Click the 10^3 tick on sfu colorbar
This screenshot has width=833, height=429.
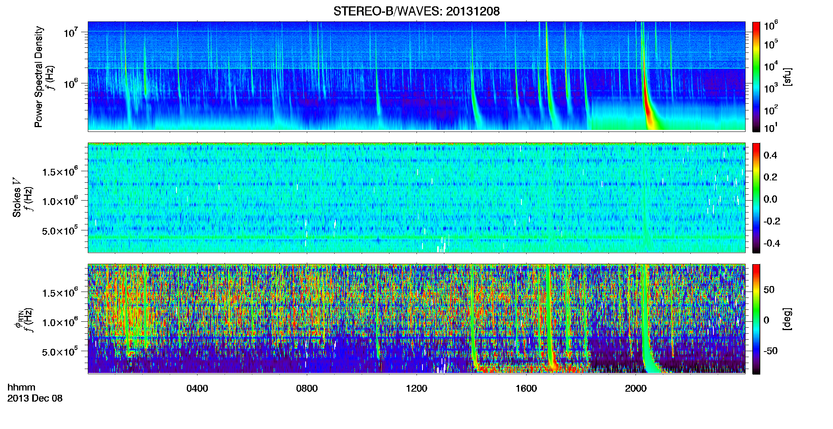771,89
